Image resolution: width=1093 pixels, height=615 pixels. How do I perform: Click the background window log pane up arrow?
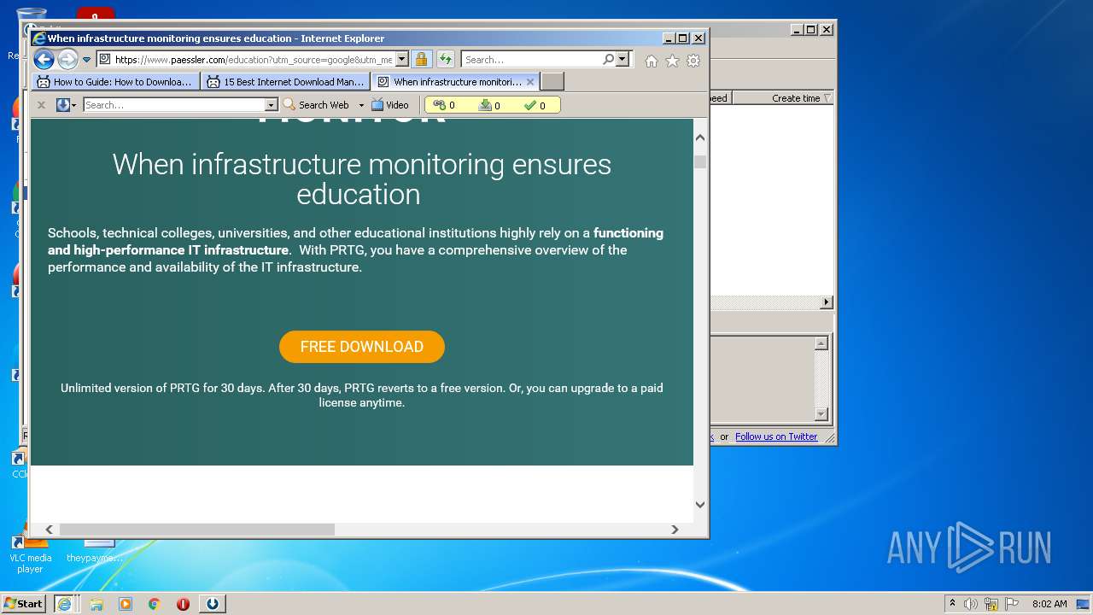click(x=821, y=343)
